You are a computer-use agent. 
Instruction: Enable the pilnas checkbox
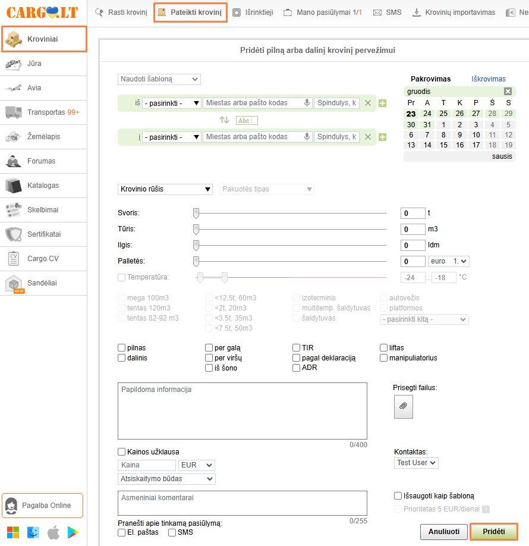[122, 348]
